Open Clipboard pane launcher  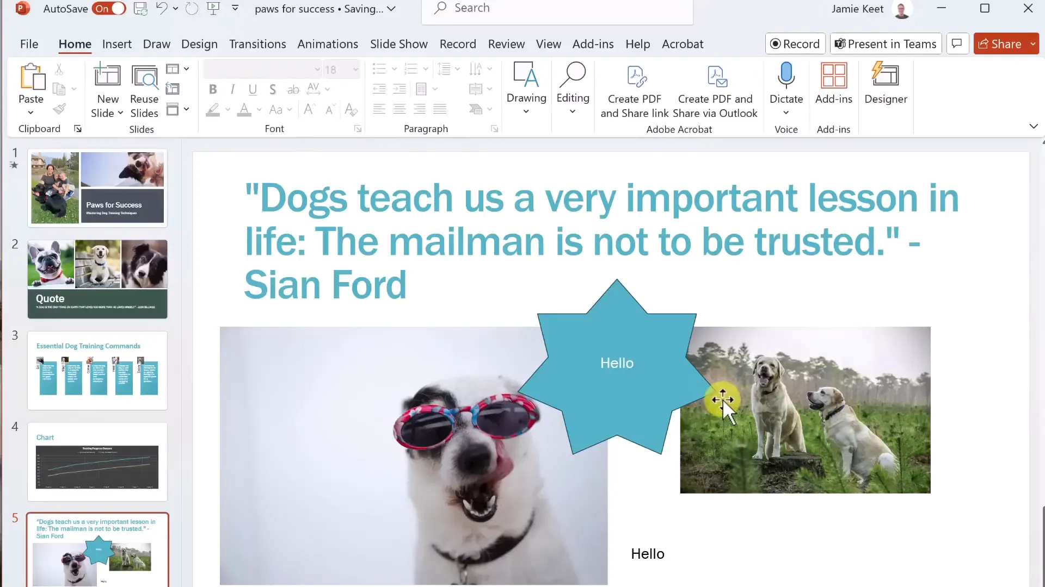coord(78,129)
